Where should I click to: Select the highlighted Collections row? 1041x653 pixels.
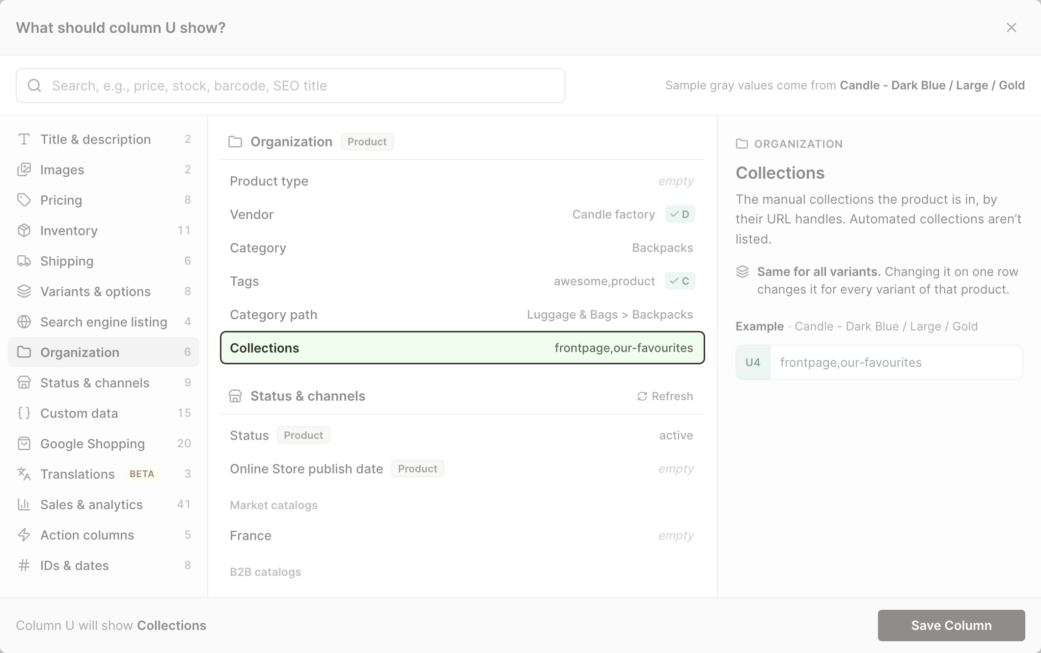point(462,348)
